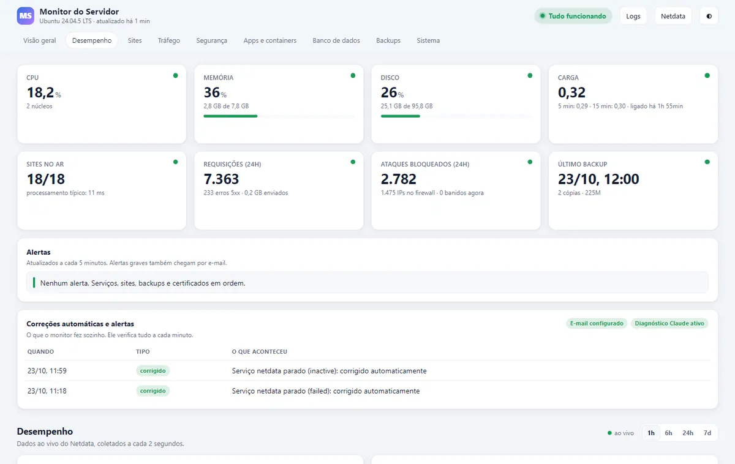Select the 1h time range
This screenshot has width=735, height=464.
coord(651,433)
